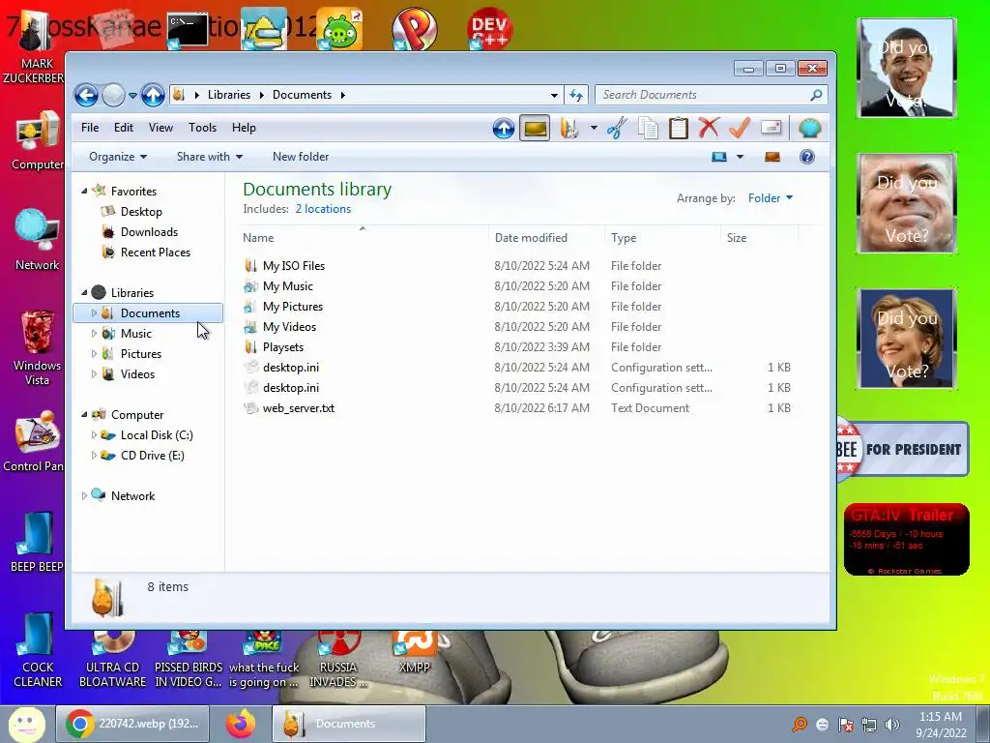Open the address bar history dropdown
The width and height of the screenshot is (990, 743).
tap(554, 96)
